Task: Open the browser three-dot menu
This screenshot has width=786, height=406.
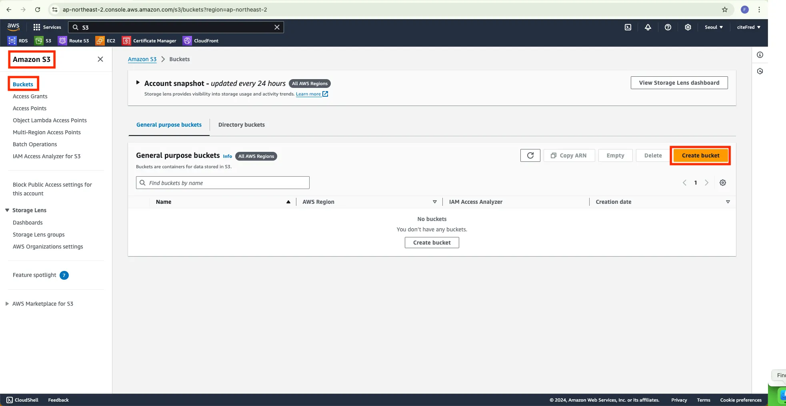Action: pyautogui.click(x=759, y=10)
